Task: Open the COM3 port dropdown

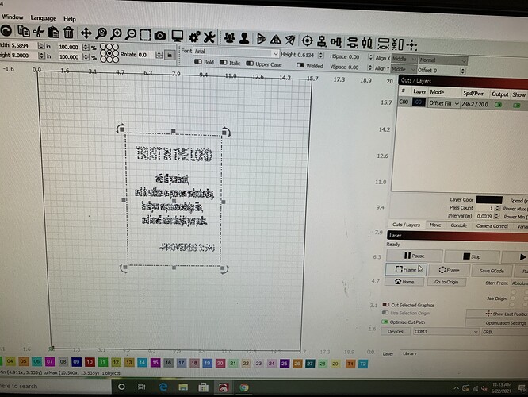Action: pos(446,332)
